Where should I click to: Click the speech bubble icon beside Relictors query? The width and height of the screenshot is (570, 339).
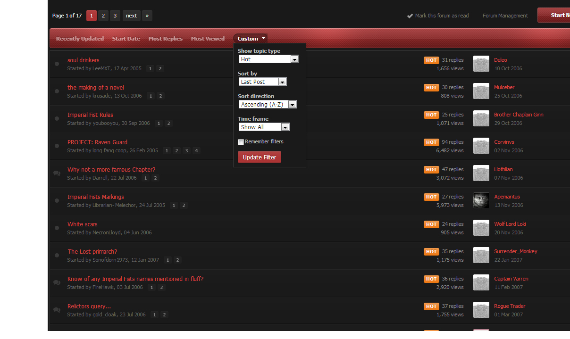tap(57, 310)
